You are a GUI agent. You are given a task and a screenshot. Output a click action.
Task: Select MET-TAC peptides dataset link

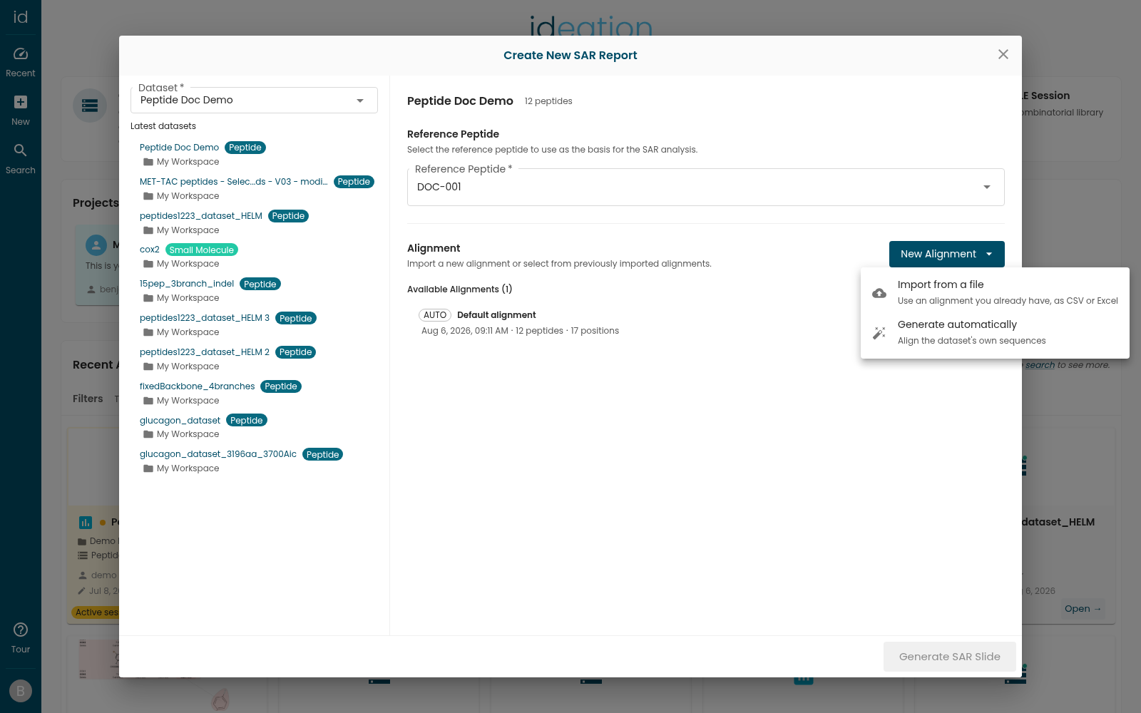coord(234,182)
